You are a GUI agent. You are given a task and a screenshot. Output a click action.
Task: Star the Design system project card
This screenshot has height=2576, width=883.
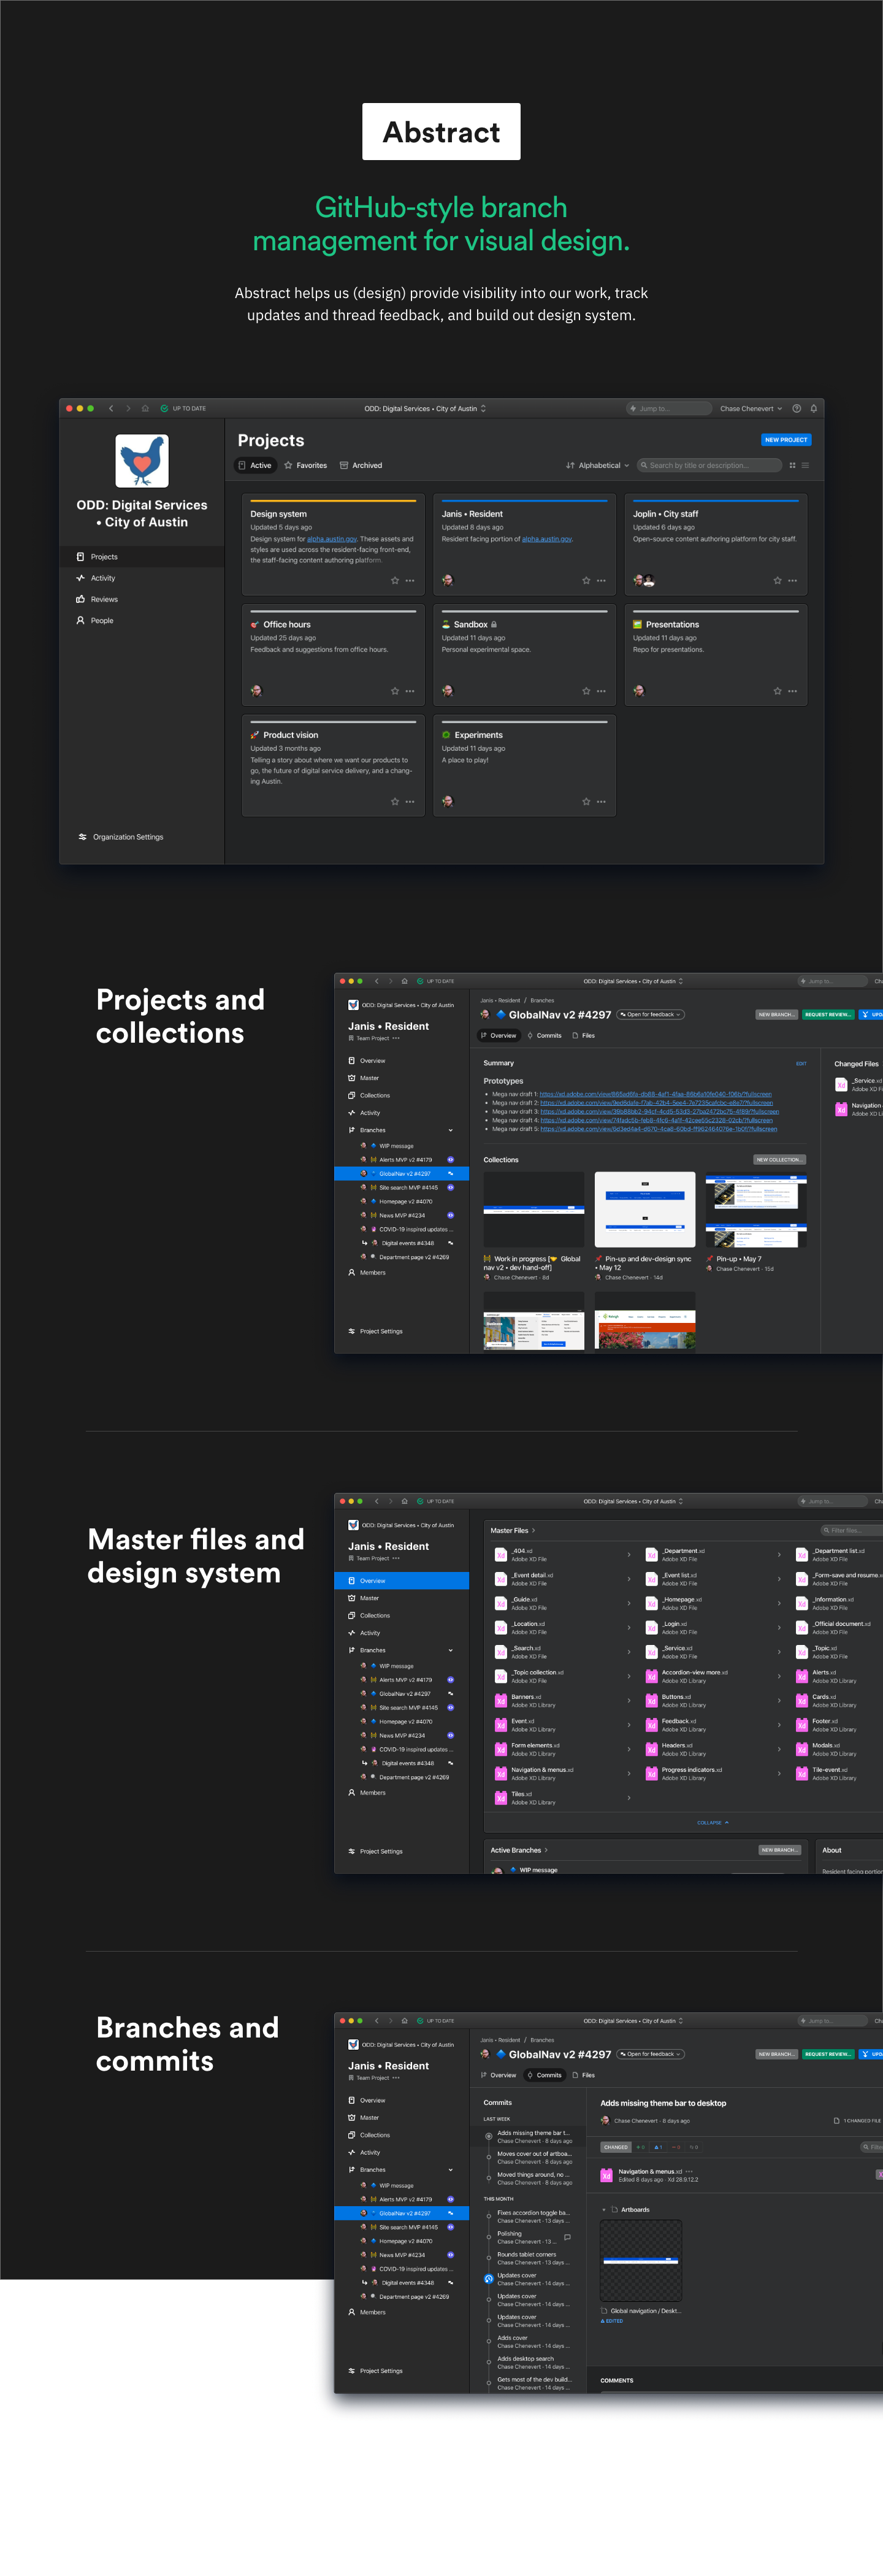(395, 580)
